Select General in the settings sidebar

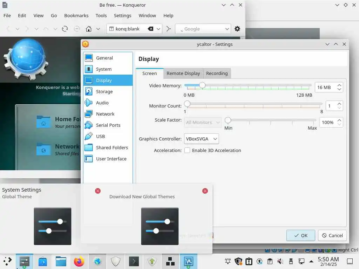108,58
